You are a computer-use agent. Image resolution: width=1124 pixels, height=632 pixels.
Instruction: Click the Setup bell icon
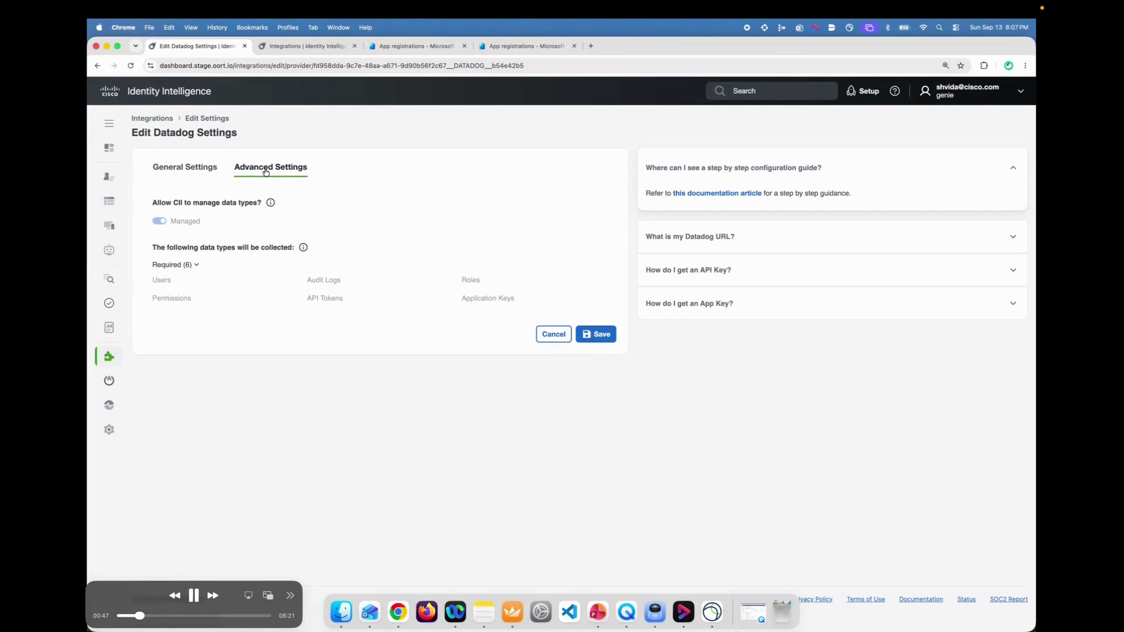[x=851, y=91]
